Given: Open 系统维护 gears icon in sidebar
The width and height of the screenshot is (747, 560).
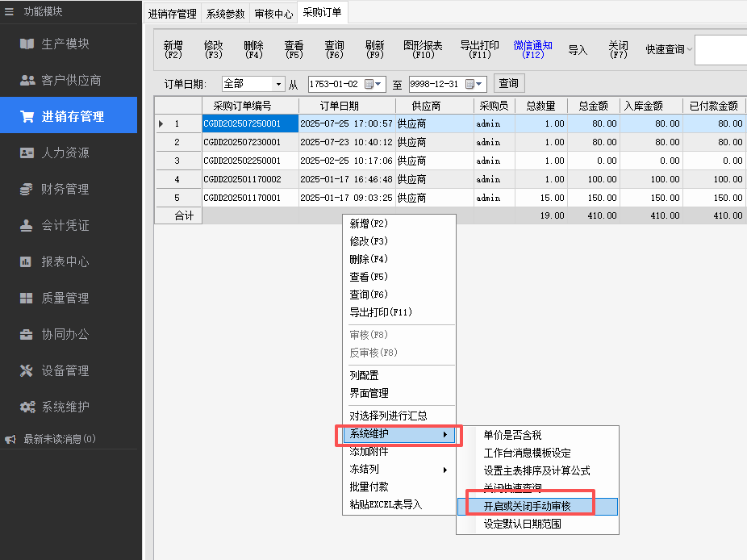Looking at the screenshot, I should coord(27,407).
